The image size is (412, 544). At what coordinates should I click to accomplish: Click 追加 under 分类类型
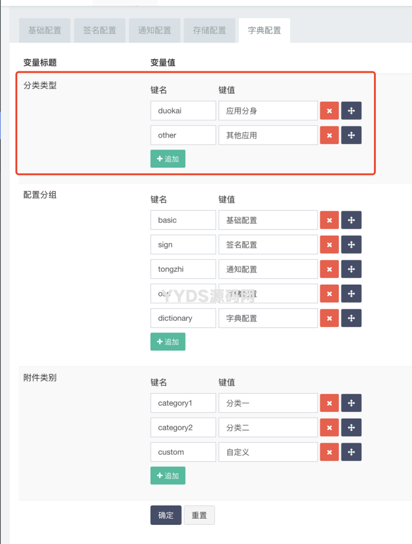(x=168, y=158)
